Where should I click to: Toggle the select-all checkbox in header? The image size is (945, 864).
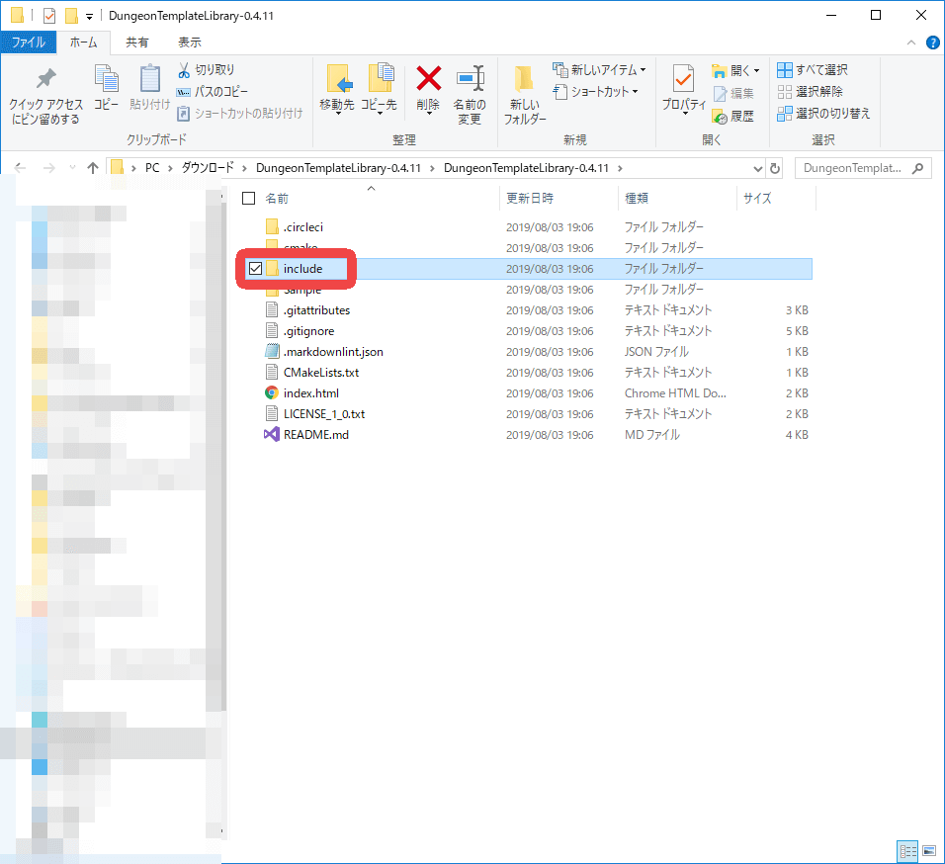(249, 199)
